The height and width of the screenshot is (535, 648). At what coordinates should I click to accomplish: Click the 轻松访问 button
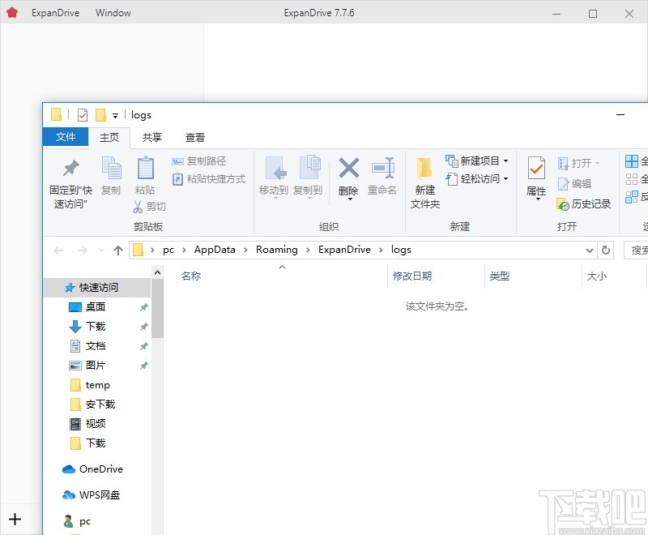[477, 179]
